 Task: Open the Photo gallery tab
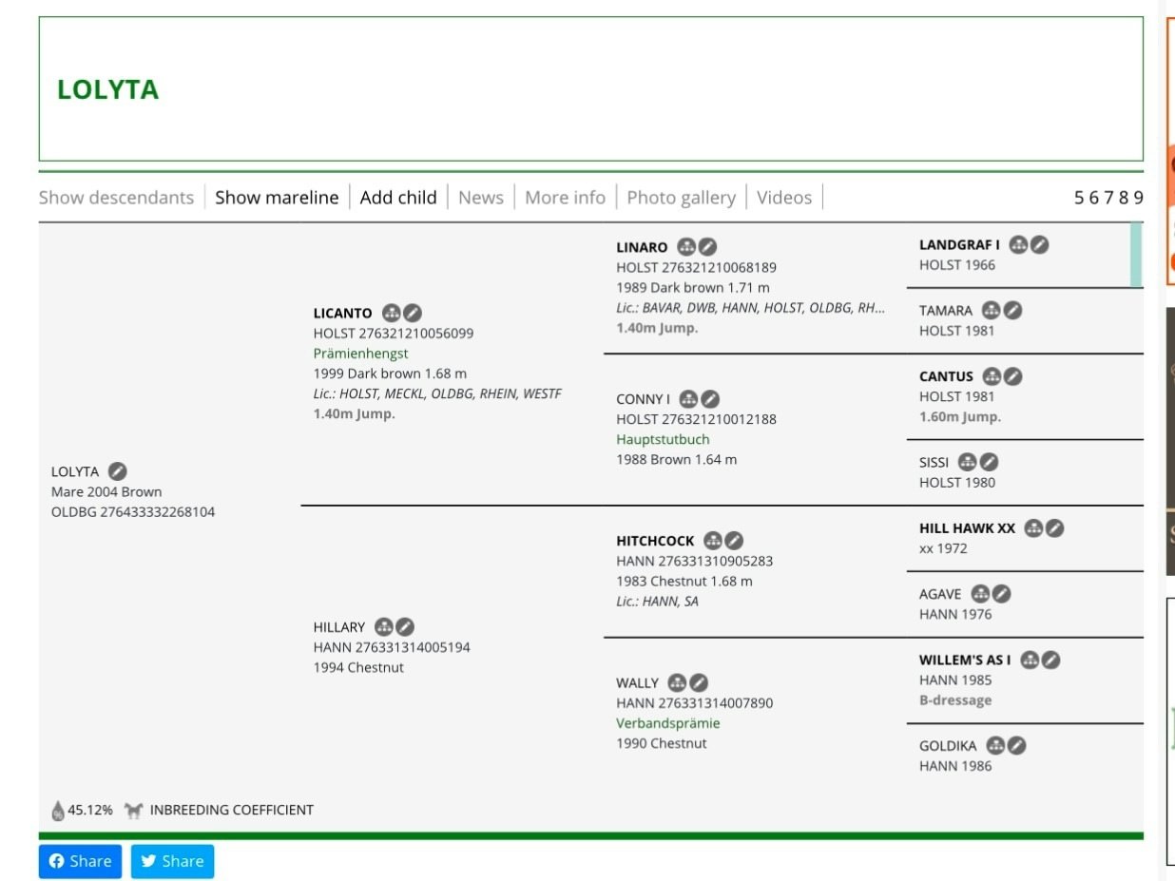681,198
